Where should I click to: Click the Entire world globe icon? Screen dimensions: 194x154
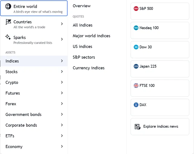coord(8,7)
